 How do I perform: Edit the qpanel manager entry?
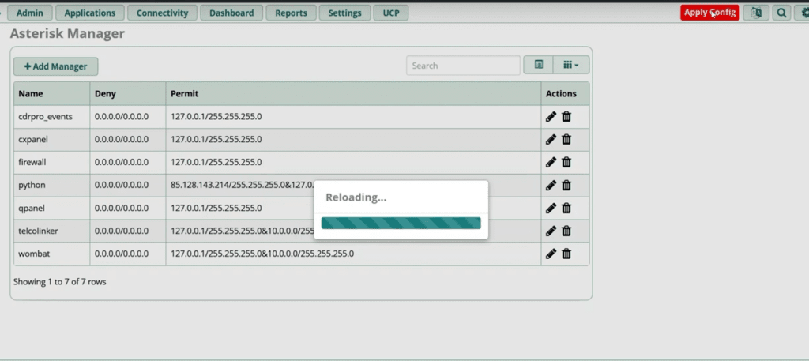tap(551, 209)
